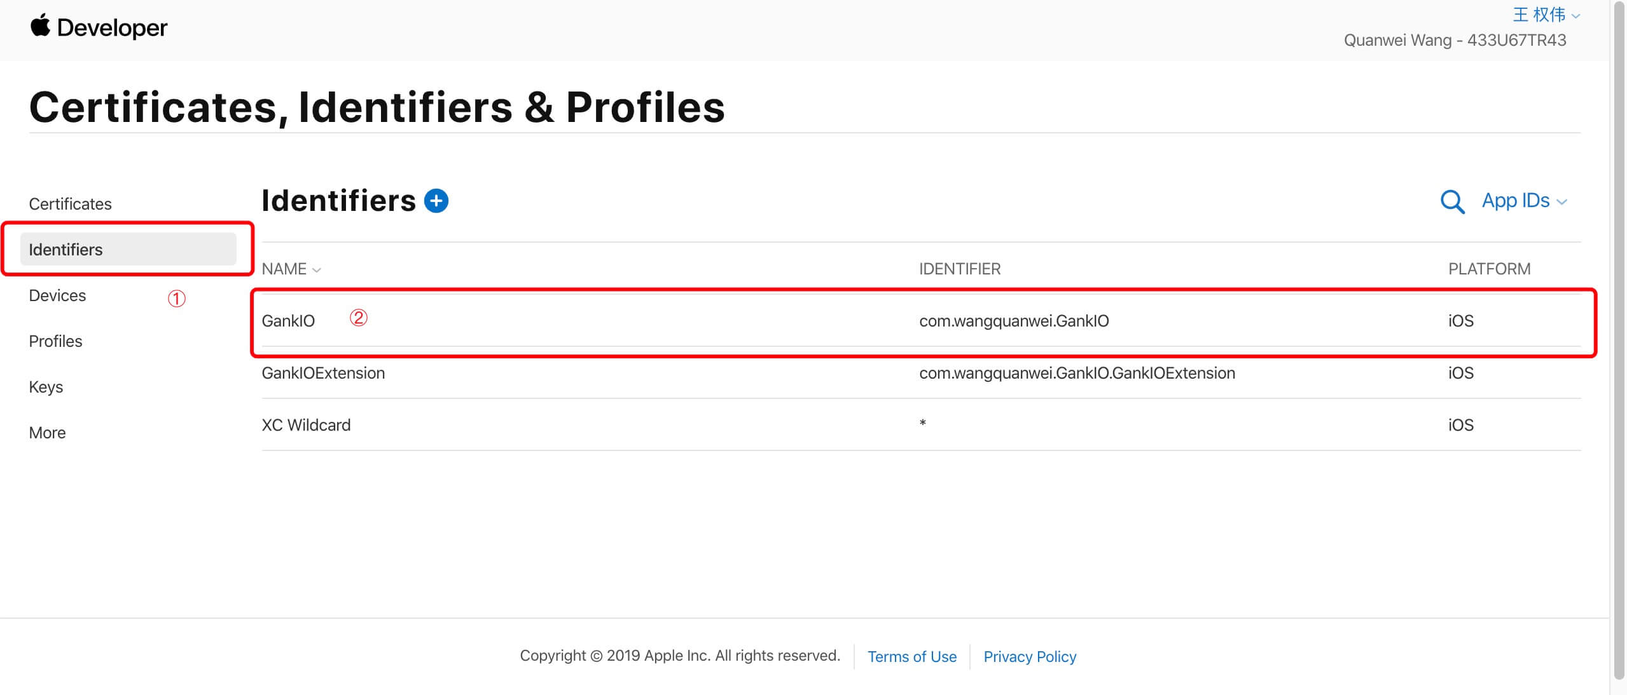The image size is (1627, 695).
Task: Click the blue plus icon to add identifier
Action: point(436,201)
